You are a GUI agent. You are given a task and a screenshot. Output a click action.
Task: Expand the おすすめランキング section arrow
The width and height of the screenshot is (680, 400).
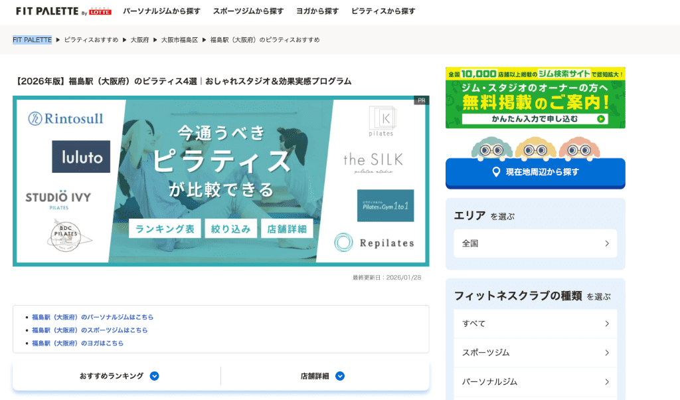[154, 376]
